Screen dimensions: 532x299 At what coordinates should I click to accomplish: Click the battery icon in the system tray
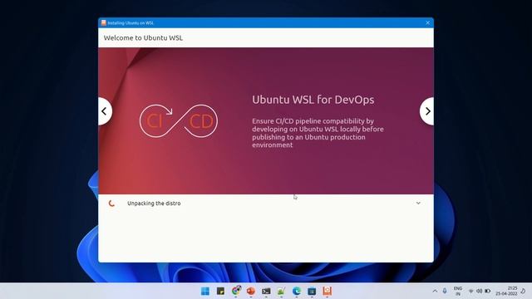point(488,292)
